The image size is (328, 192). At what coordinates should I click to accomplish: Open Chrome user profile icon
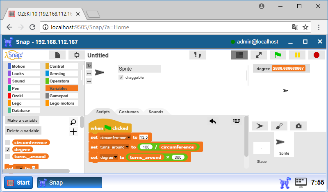point(262,6)
